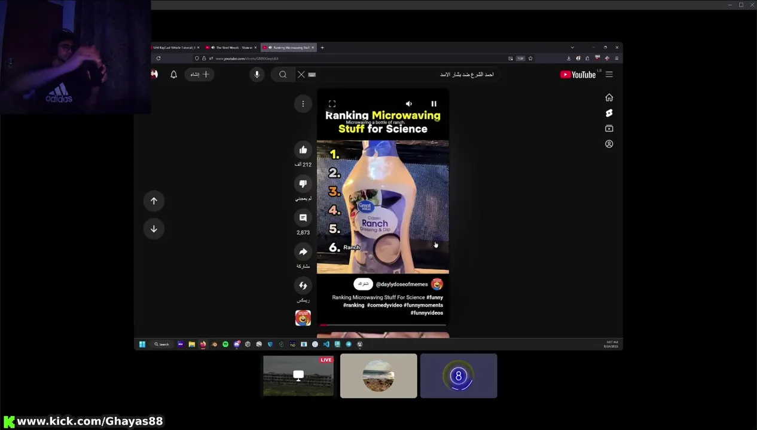Open Unreal Engine from the taskbar

[360, 344]
